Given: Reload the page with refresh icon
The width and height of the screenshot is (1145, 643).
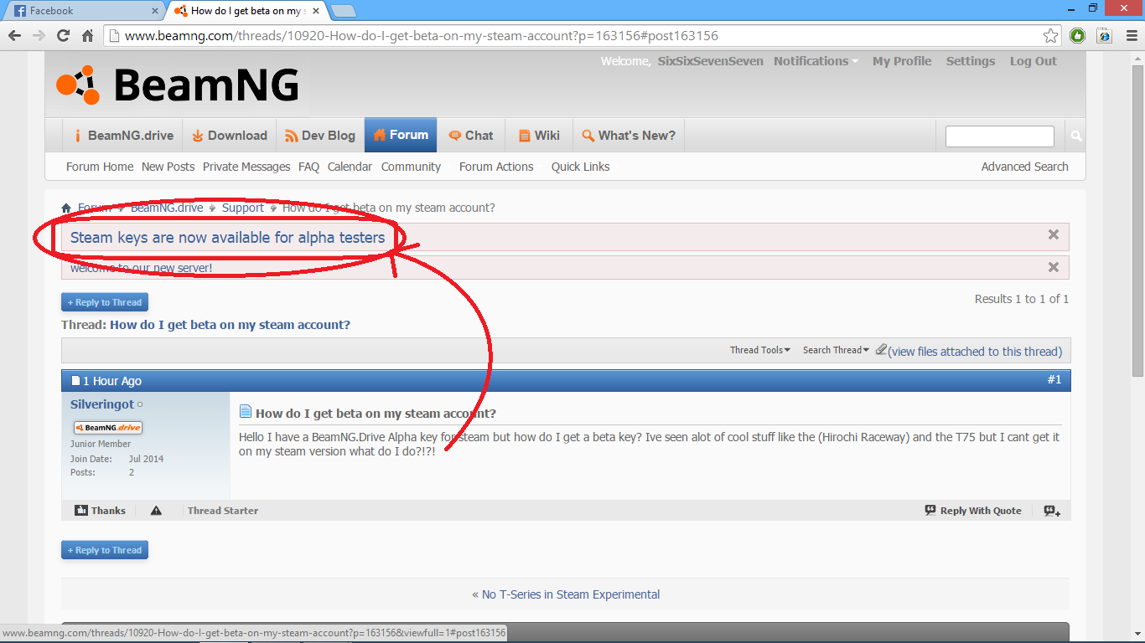Looking at the screenshot, I should point(63,35).
